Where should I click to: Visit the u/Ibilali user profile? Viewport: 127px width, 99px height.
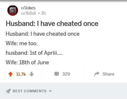point(29,13)
